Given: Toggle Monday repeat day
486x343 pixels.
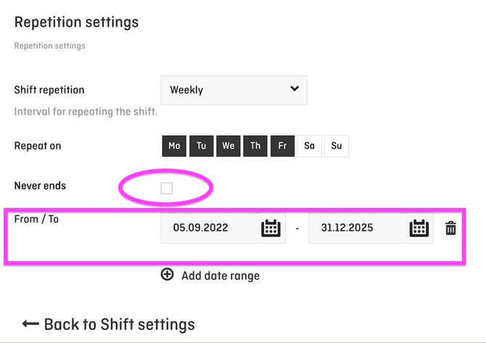Looking at the screenshot, I should coord(174,146).
